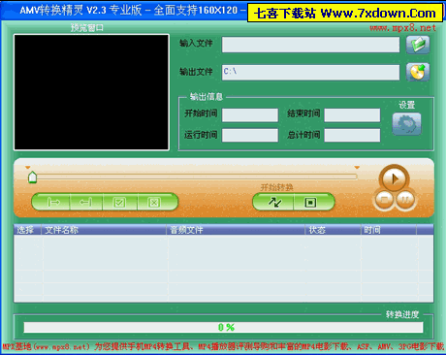
Task: Focus the end time field
Action: [x=352, y=114]
